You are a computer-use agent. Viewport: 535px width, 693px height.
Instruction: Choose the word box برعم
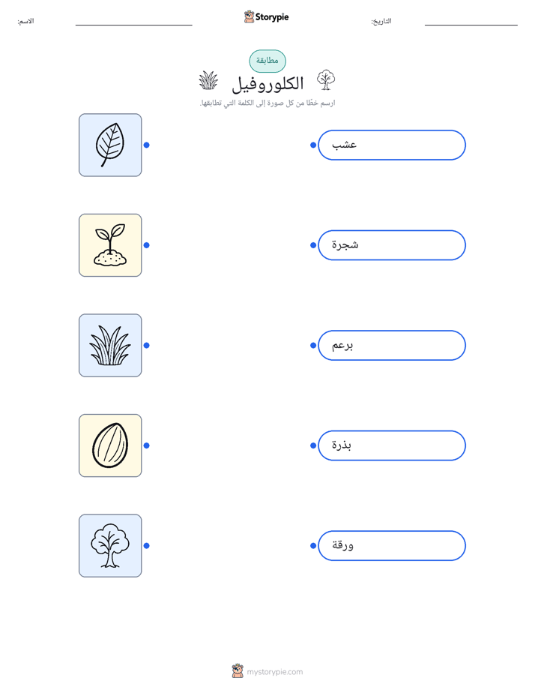[x=392, y=345]
